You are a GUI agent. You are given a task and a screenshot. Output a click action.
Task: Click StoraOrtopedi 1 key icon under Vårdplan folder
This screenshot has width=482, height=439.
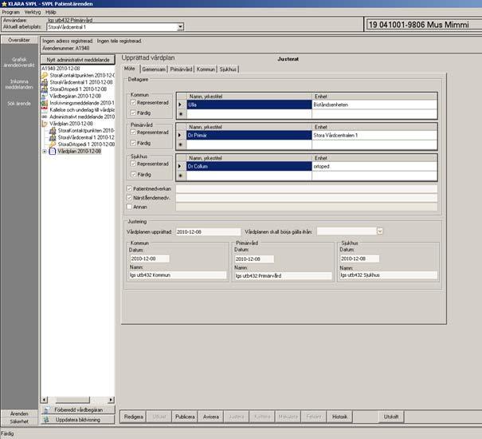click(53, 144)
